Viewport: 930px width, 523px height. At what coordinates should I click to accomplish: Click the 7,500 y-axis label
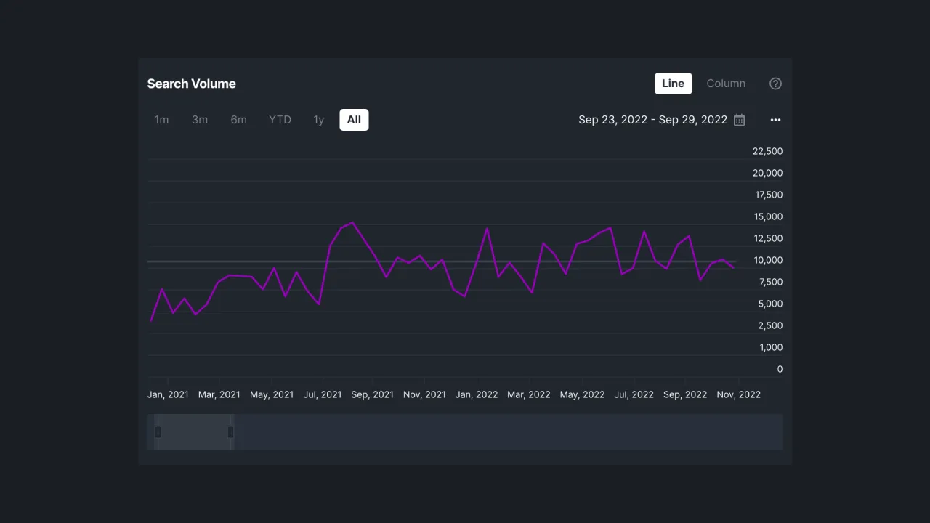click(x=770, y=282)
